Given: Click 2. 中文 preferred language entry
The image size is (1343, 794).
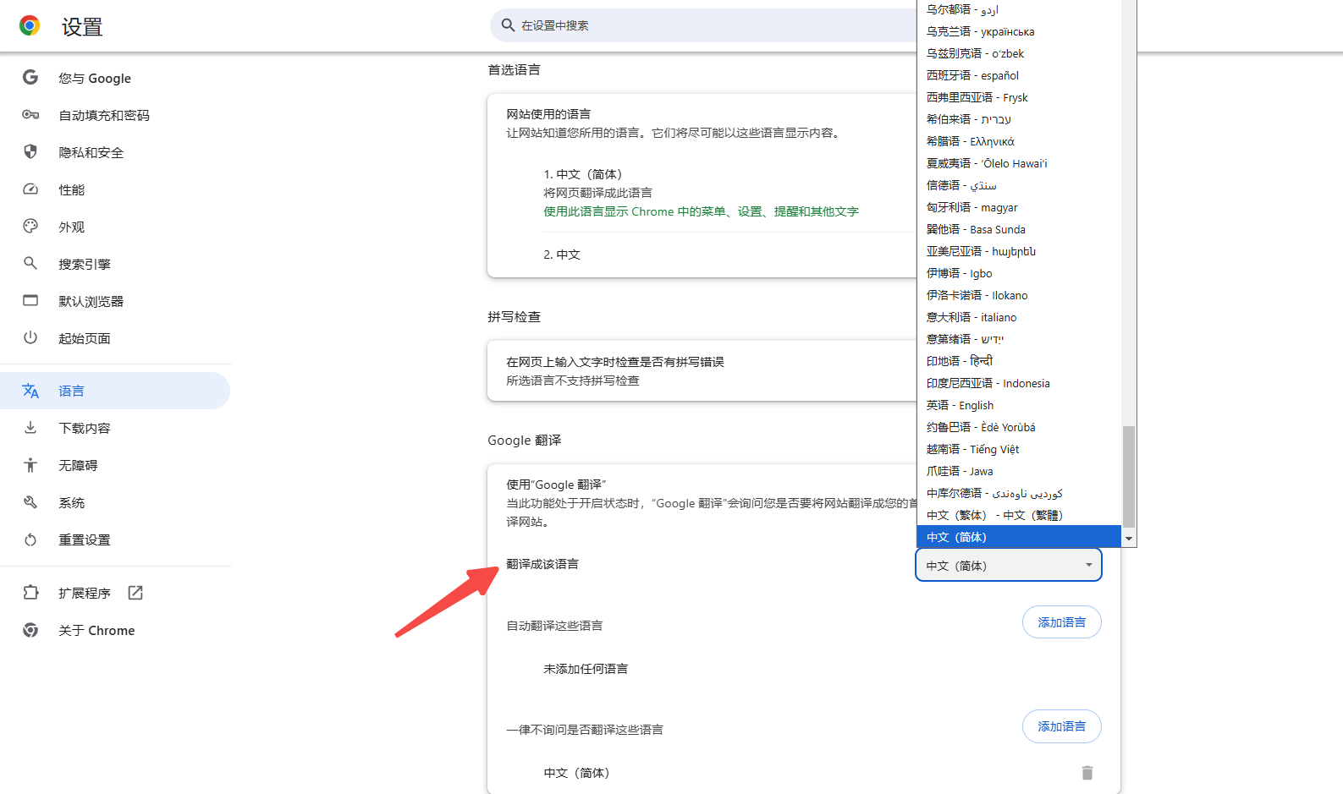Looking at the screenshot, I should pos(562,255).
